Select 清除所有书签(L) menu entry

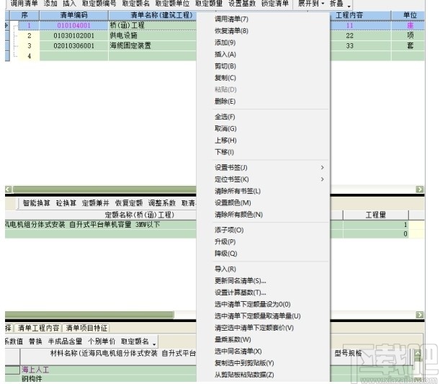[x=238, y=191]
